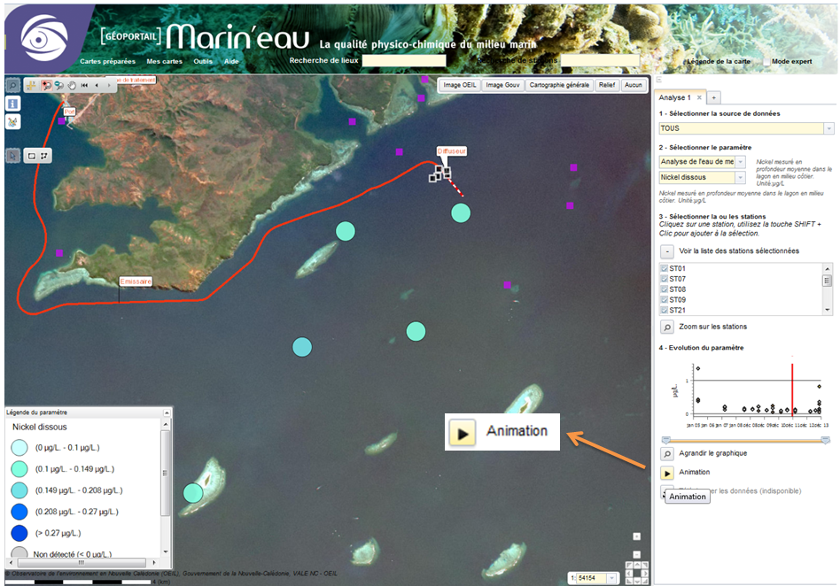Viewport: 840px width, 586px height.
Task: Click the blue information icon
Action: tap(13, 104)
